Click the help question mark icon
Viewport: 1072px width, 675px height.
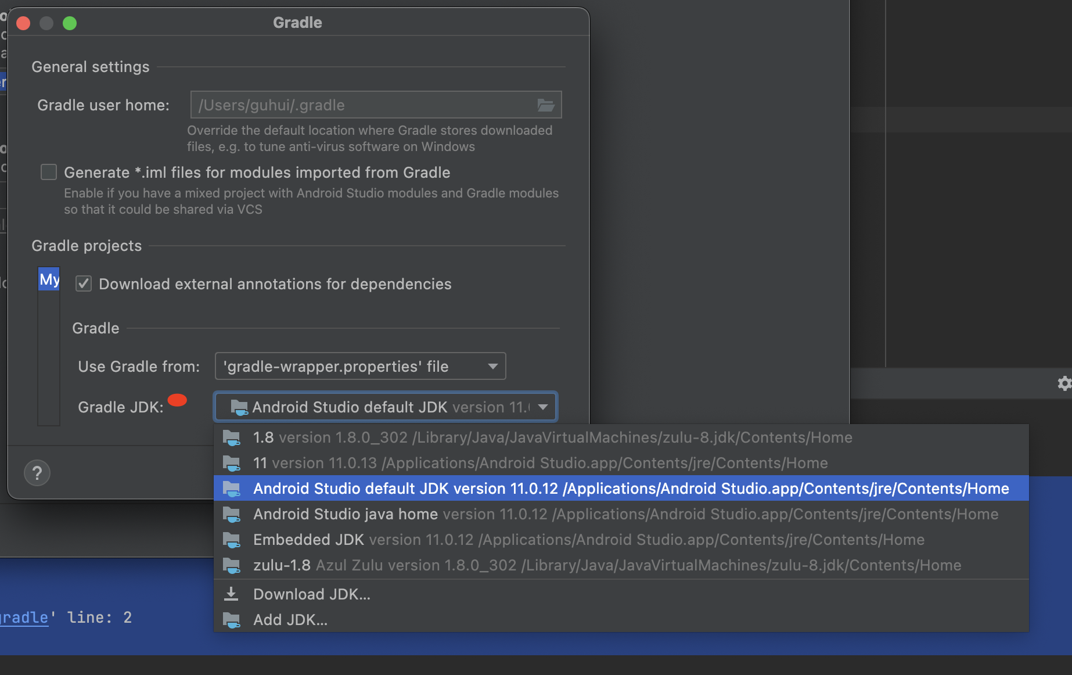click(37, 473)
